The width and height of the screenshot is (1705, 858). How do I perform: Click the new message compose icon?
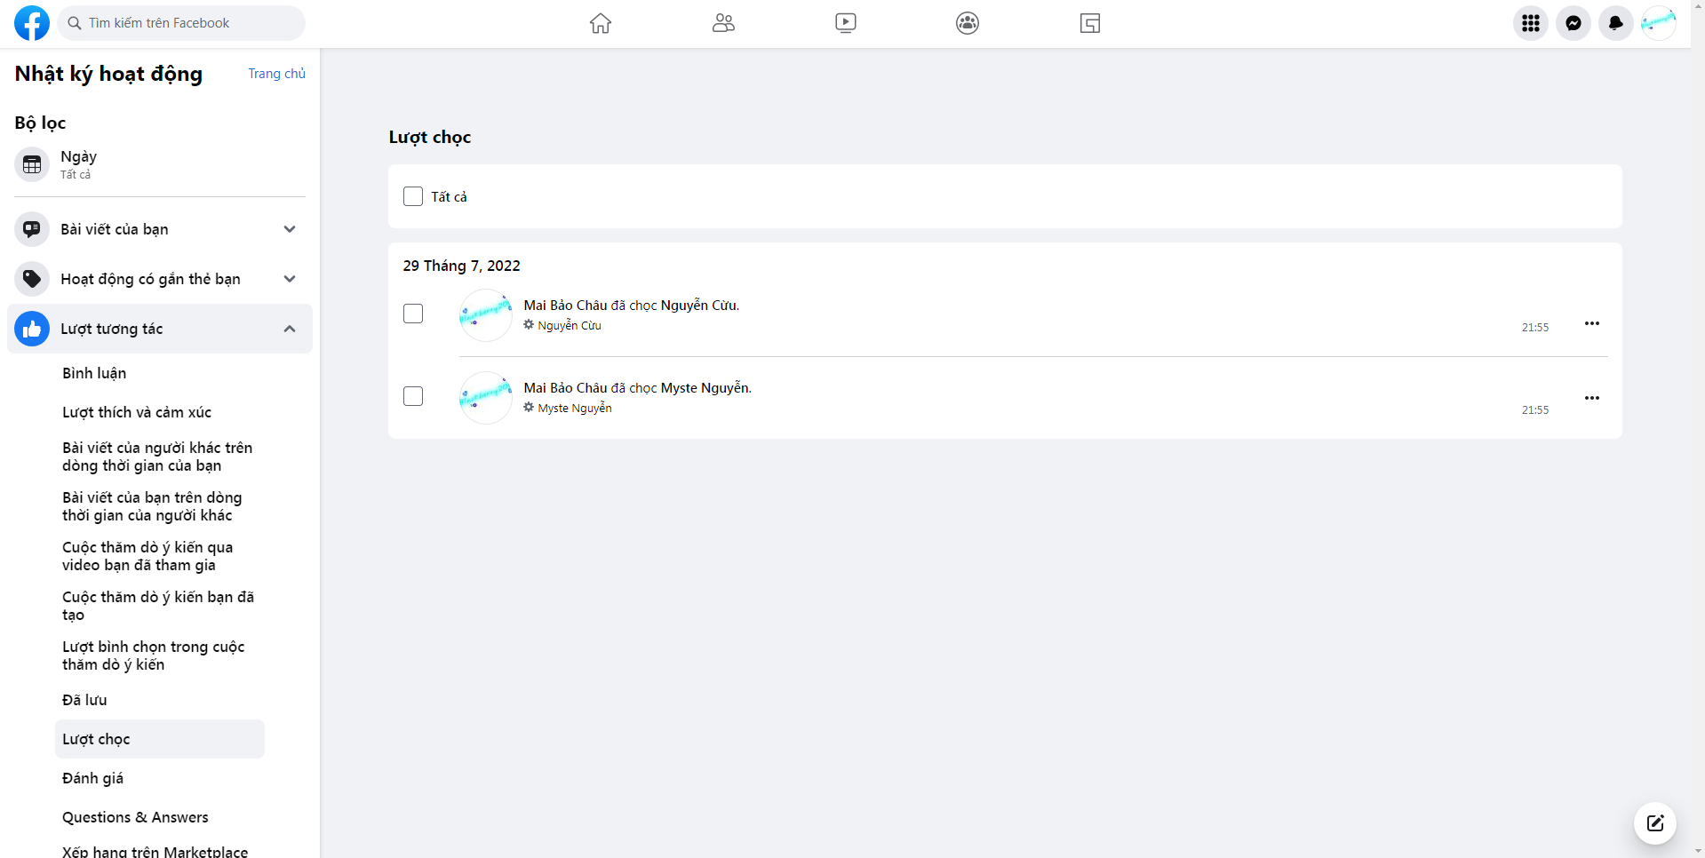(1655, 823)
